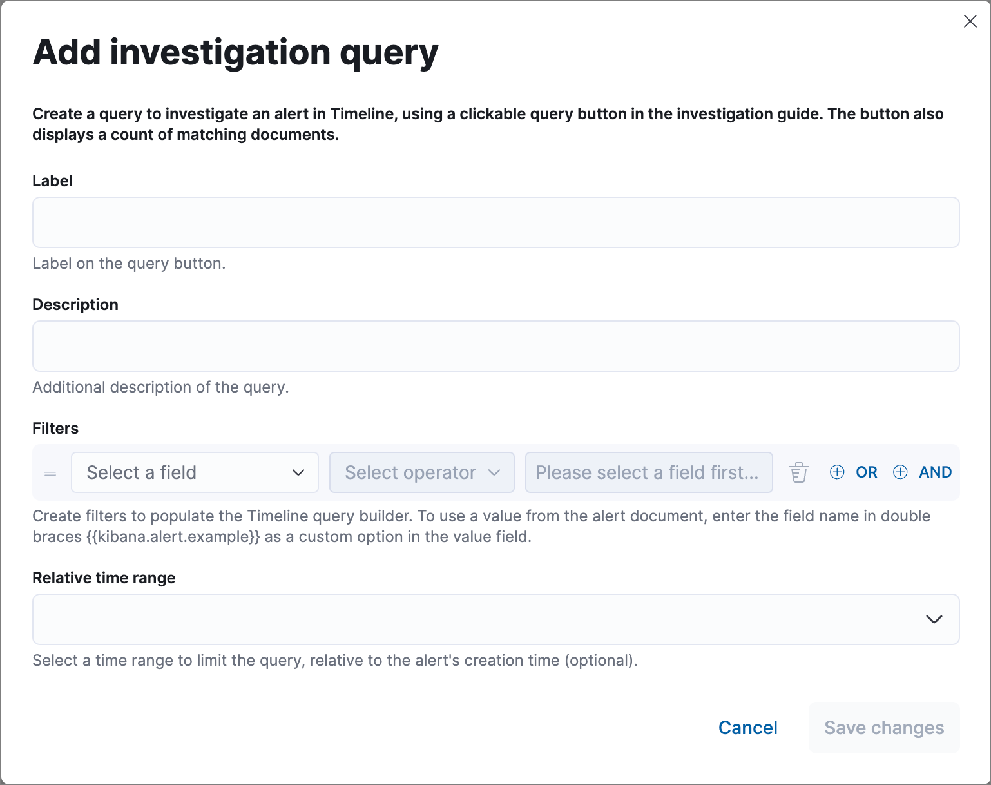Click the empty Relative time range field
Screen dimensions: 991x785
click(x=451, y=619)
